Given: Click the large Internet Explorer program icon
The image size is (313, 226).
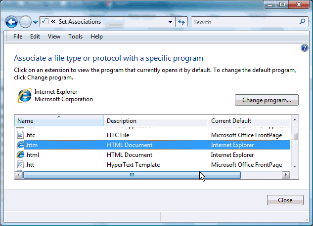Looking at the screenshot, I should (25, 96).
